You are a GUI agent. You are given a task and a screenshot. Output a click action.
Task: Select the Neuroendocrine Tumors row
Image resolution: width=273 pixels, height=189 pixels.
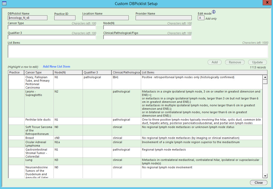(x=135, y=172)
